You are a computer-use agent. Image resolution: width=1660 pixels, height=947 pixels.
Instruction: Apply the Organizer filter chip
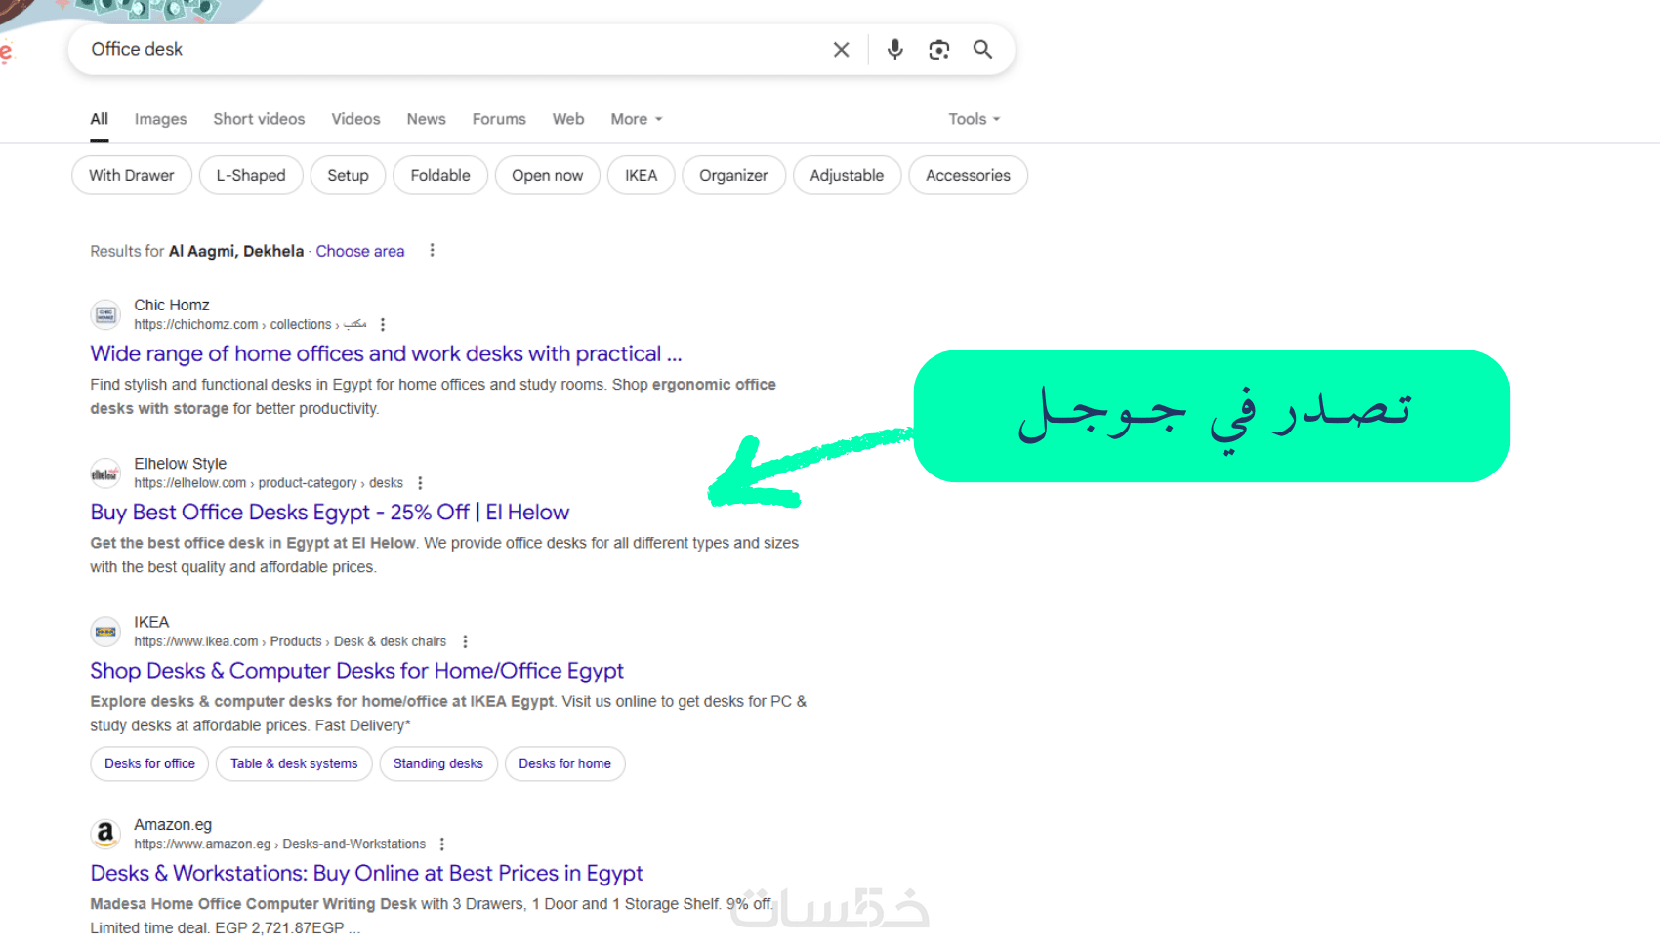(x=733, y=176)
